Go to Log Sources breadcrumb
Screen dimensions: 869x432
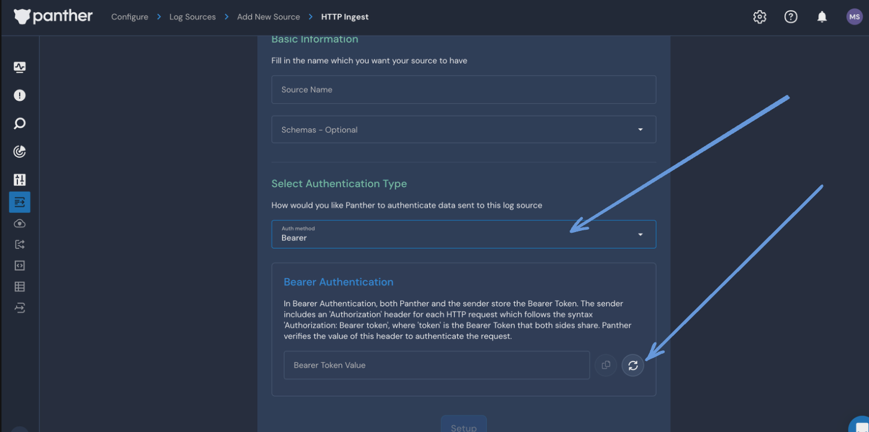(192, 17)
